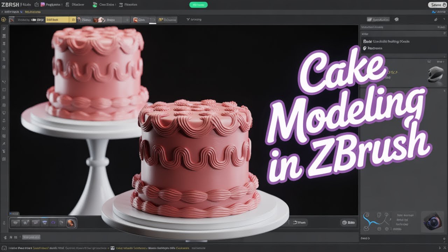Toggle the white pill switch in toolbar
Image resolution: width=448 pixels, height=252 pixels.
pos(34,20)
